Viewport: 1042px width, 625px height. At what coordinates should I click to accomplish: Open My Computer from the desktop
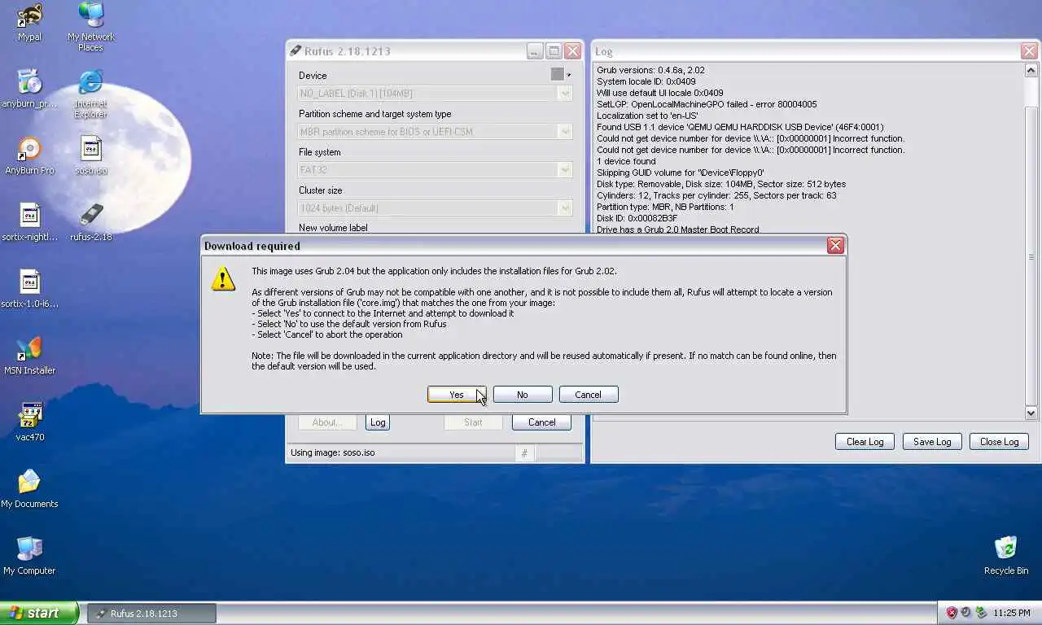(x=29, y=556)
